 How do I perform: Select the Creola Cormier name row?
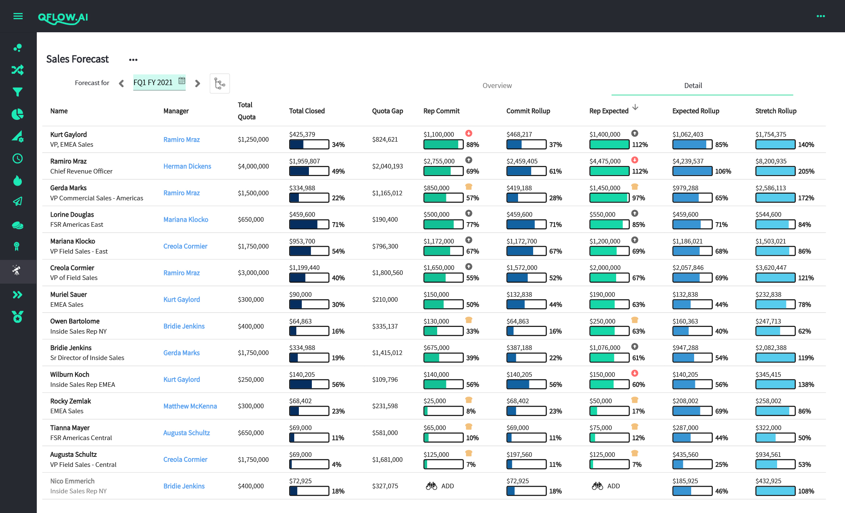pyautogui.click(x=434, y=273)
